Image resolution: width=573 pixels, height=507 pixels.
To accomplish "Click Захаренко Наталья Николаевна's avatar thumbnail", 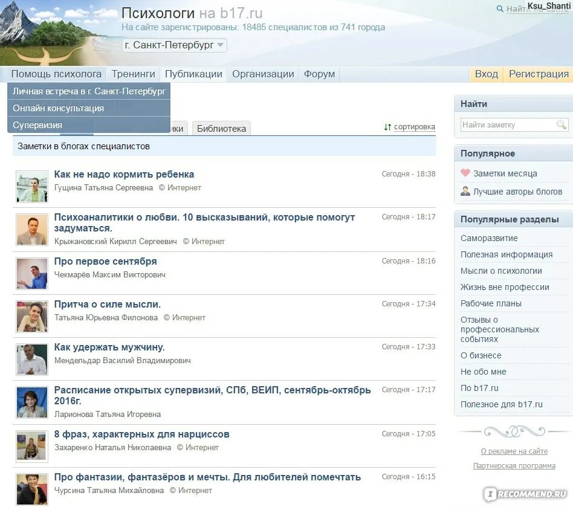I will (x=32, y=447).
